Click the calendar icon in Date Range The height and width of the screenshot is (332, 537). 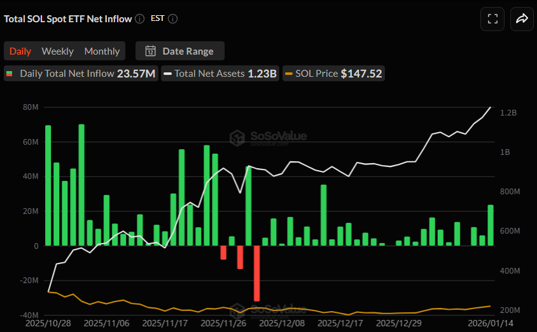click(151, 51)
